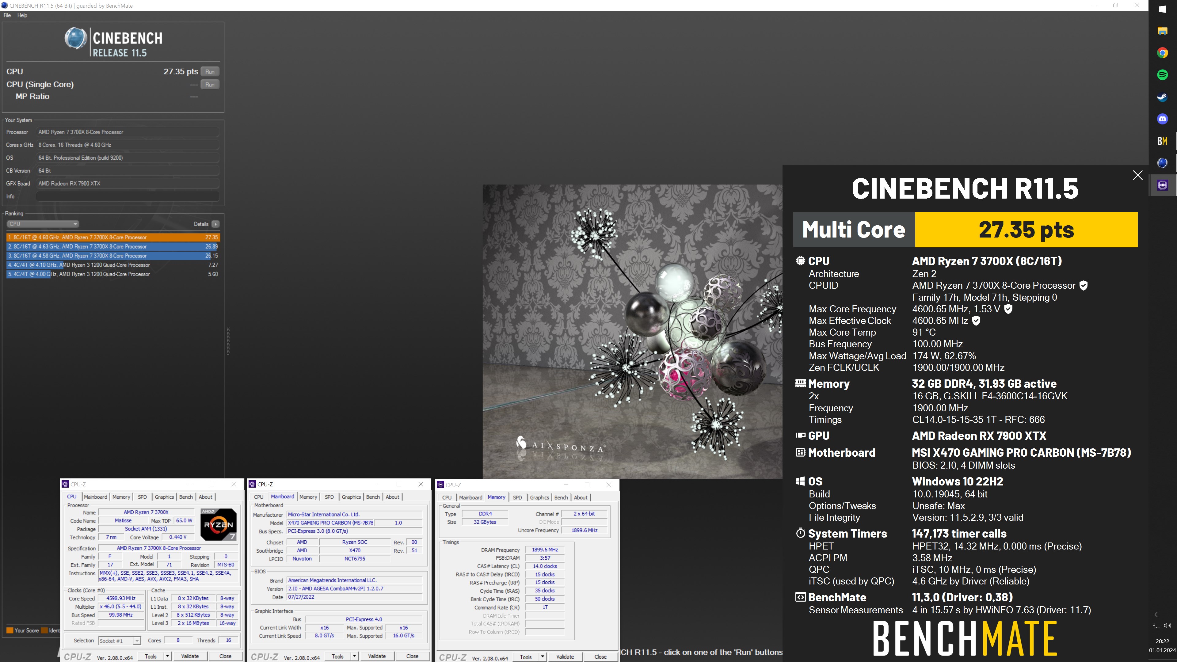Select ranking row 4 Ryzen 3 1200 at 4.10 GHz
Viewport: 1177px width, 662px height.
point(113,264)
